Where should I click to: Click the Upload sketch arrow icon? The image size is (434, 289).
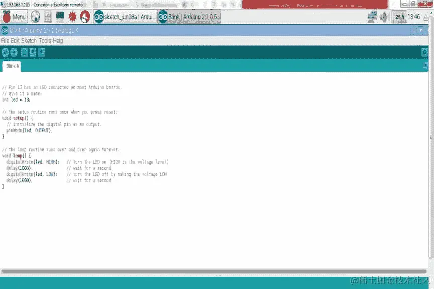[14, 52]
